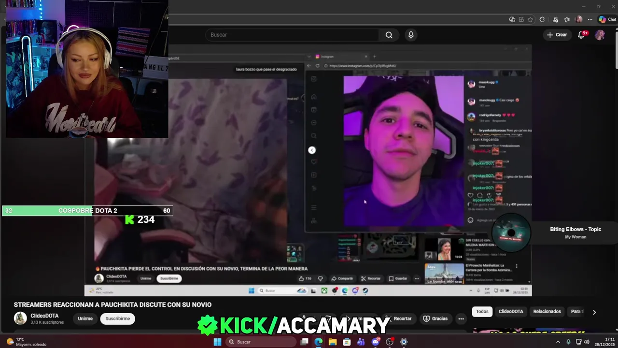Screen dimensions: 618x348
Task: Open Milena Warthon suggested video thumbnail
Action: [444, 249]
